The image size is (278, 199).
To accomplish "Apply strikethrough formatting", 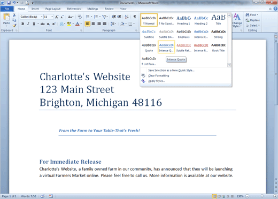I will pyautogui.click(x=42, y=24).
